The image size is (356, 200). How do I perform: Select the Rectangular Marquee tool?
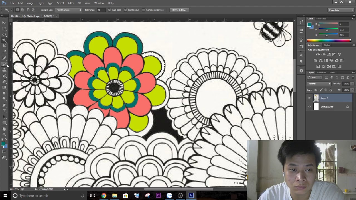[4, 29]
